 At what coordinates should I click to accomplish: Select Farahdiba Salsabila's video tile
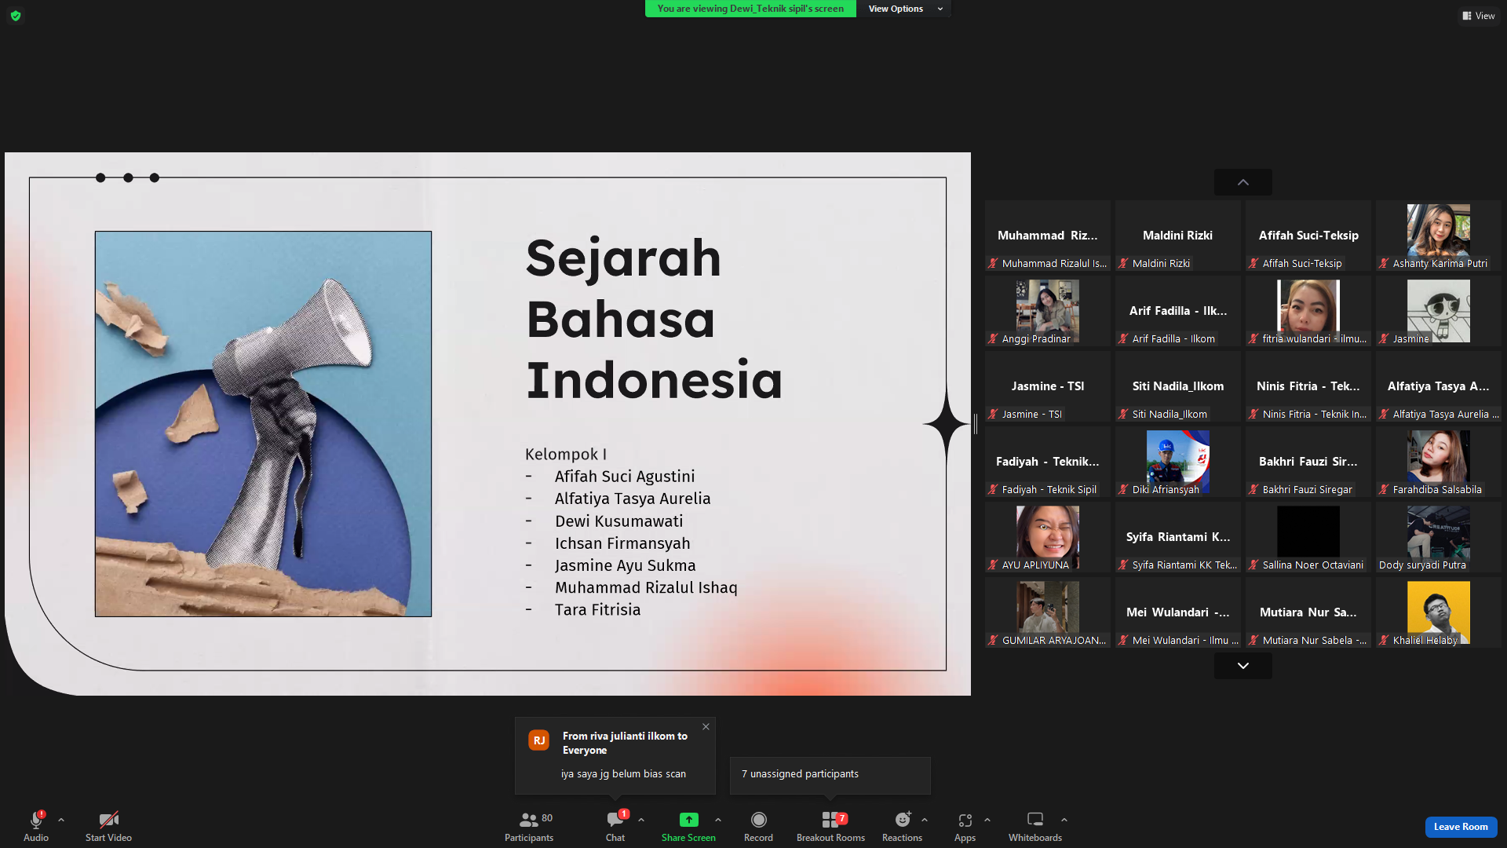coord(1439,462)
